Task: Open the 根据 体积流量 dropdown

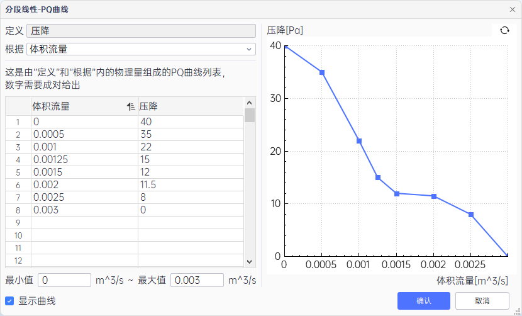Action: (141, 49)
